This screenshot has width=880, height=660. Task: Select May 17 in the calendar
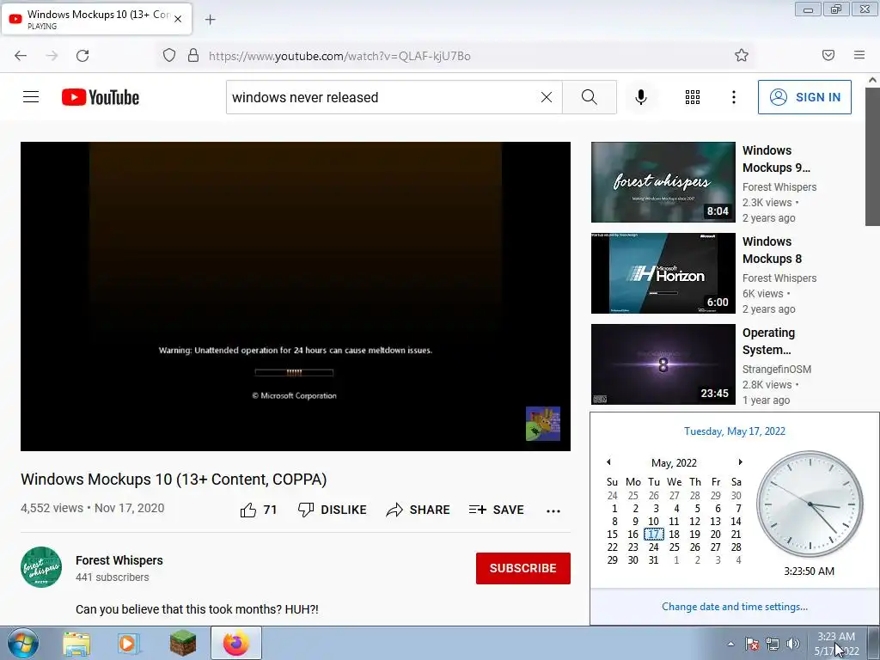click(654, 534)
